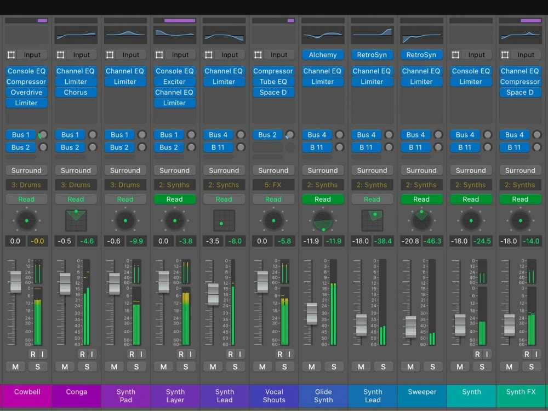Click surround panner on Synth Pad strip
Screen dimensions: 548x411
tap(125, 220)
